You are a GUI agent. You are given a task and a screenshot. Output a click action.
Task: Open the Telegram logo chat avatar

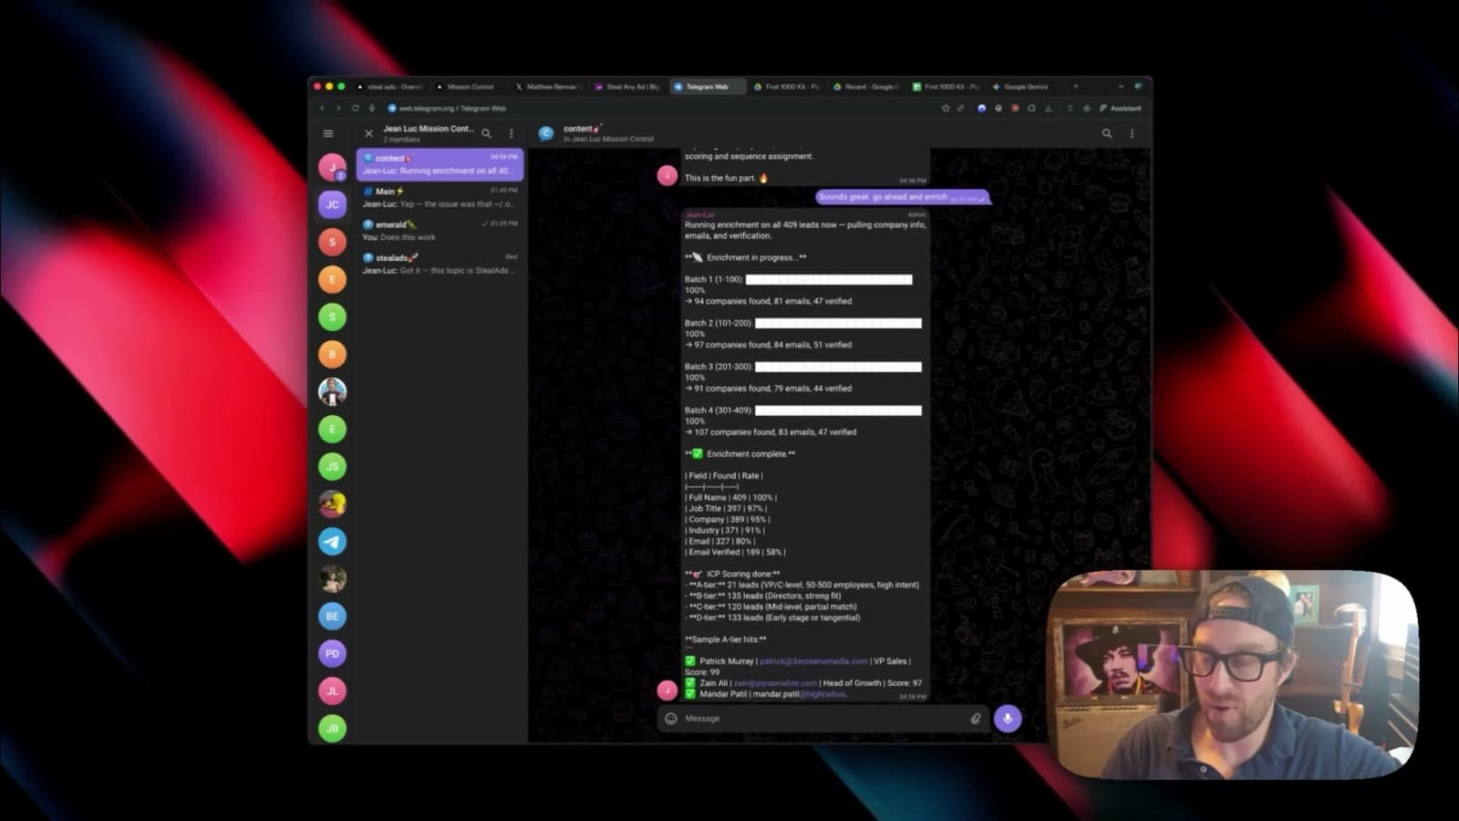333,541
